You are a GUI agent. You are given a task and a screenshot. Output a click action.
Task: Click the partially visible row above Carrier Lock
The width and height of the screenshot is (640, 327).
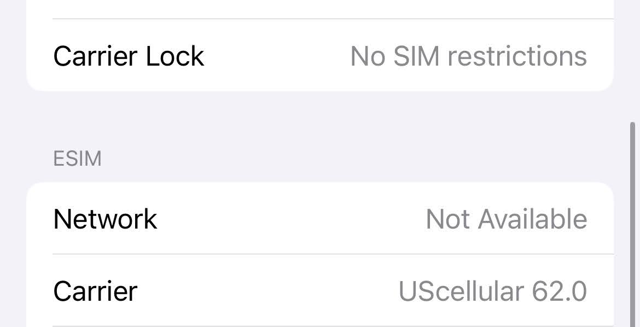pyautogui.click(x=320, y=8)
